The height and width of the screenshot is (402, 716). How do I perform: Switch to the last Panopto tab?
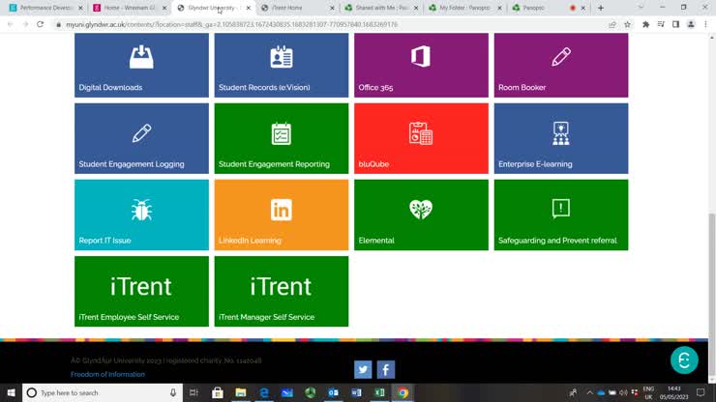pos(549,8)
